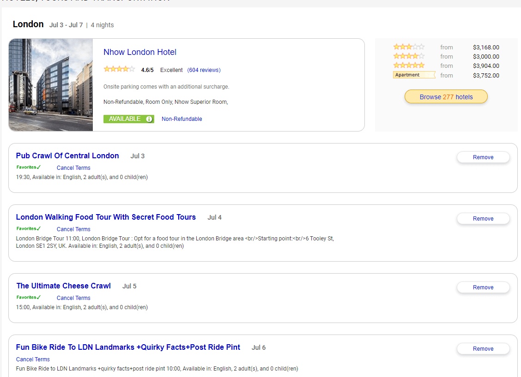Click the onsite parking surcharge note

click(166, 87)
